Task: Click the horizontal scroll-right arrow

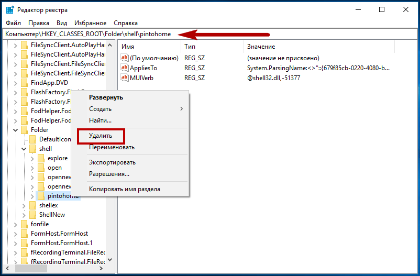Action: tap(101, 268)
